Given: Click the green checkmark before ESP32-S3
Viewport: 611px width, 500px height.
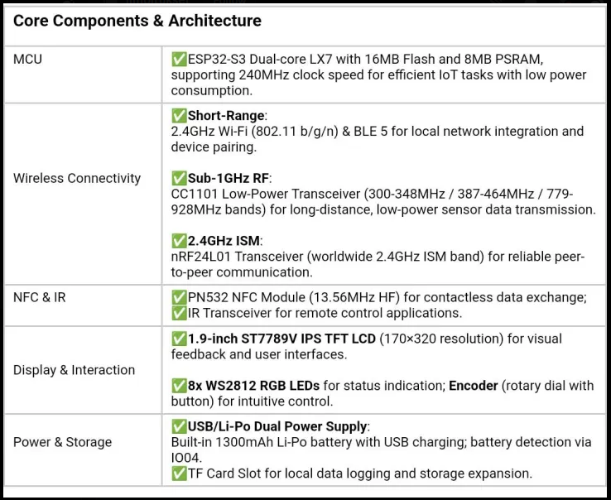Looking at the screenshot, I should click(179, 60).
